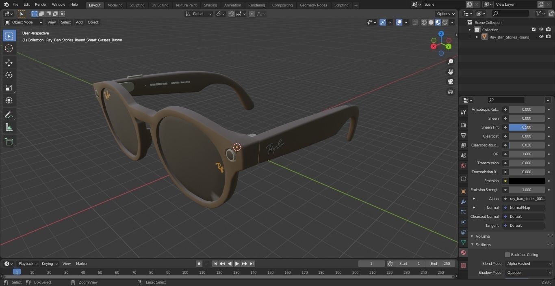555x286 pixels.
Task: Toggle viewport overlays button
Action: click(x=399, y=22)
